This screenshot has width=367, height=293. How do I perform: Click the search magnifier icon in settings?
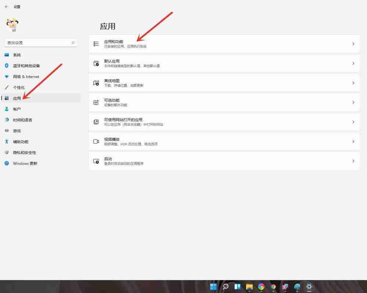coord(73,42)
